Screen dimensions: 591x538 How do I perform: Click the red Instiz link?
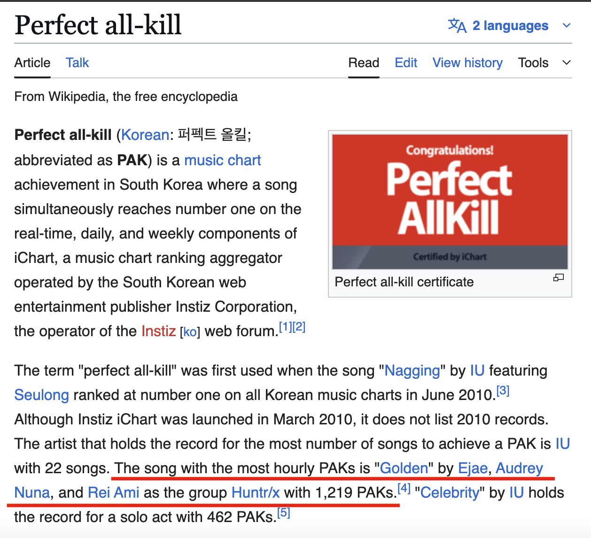click(x=159, y=331)
